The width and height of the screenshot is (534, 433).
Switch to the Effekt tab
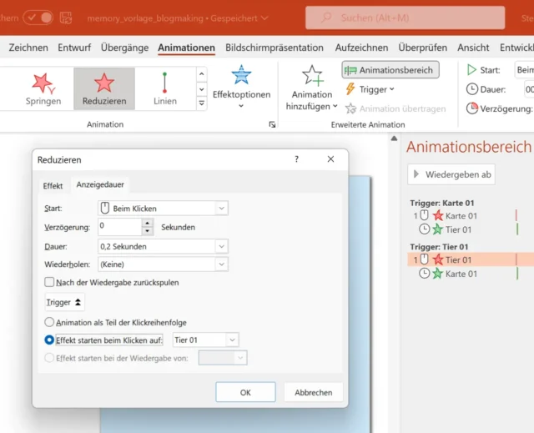click(x=53, y=185)
